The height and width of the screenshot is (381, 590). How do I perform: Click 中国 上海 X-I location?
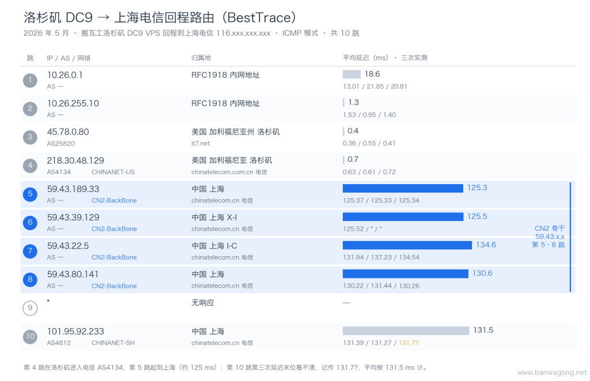click(214, 218)
